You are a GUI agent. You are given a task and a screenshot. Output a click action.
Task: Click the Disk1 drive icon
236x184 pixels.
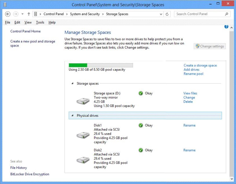point(83,135)
